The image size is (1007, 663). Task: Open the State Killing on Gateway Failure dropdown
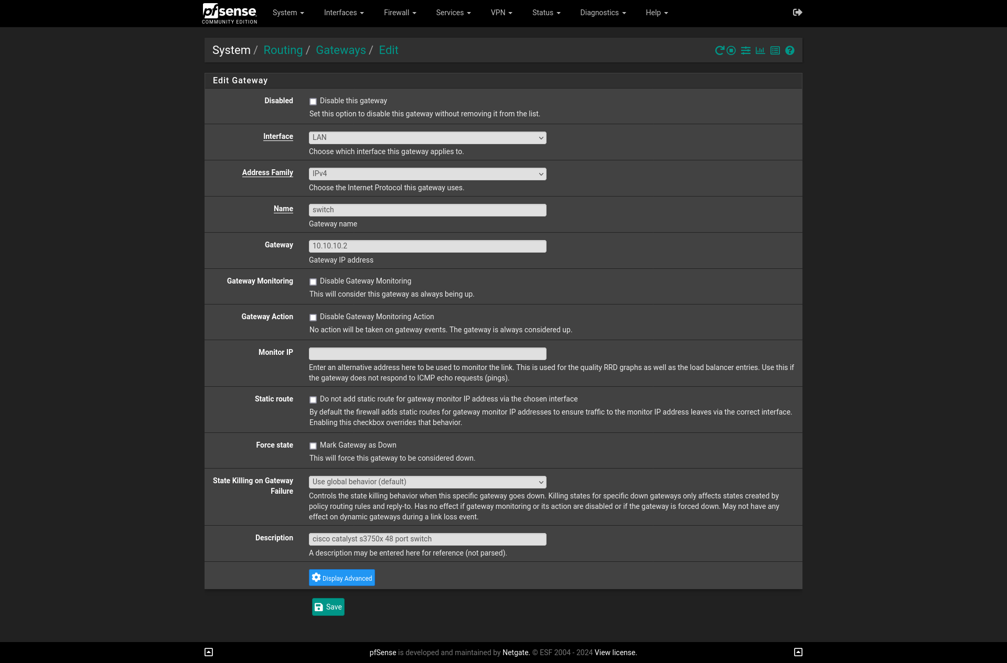click(427, 482)
